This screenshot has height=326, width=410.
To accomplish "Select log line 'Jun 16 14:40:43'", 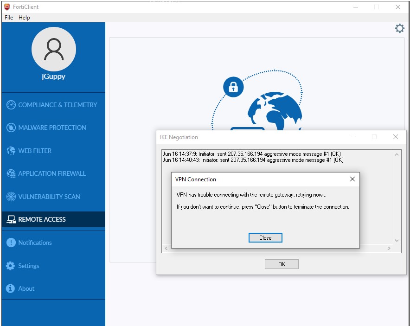I will 253,160.
